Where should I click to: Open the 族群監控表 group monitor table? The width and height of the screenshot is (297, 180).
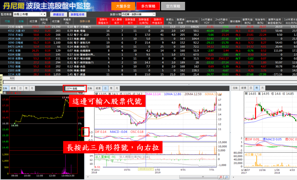[x=78, y=14]
